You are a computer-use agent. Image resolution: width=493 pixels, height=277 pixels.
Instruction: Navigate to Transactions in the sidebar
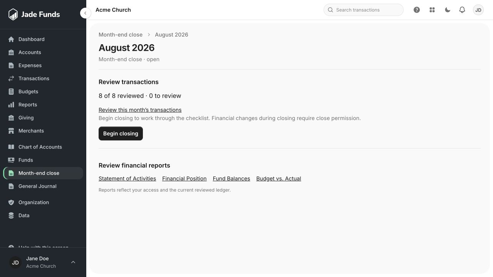[x=43, y=78]
